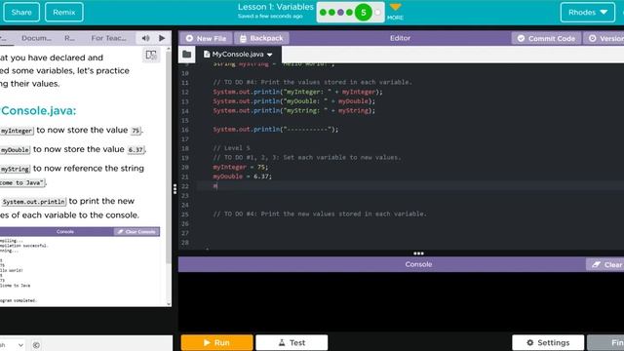
Task: Click the Level 5 comment on line 18
Action: tap(232, 148)
